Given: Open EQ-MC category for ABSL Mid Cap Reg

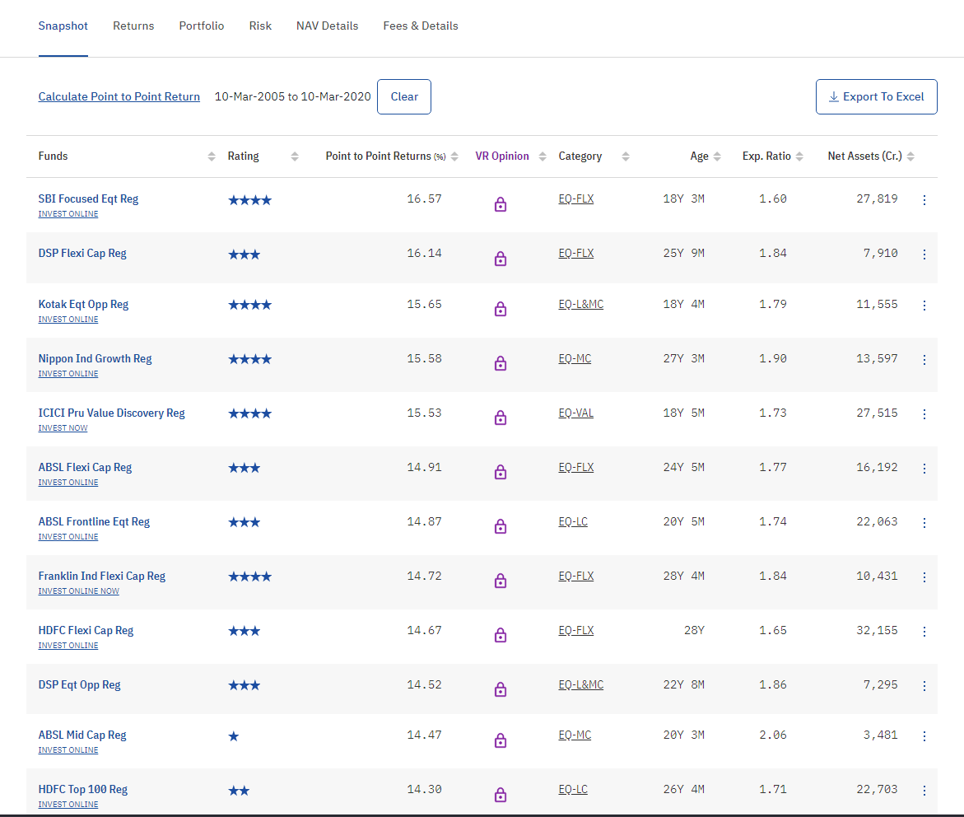Looking at the screenshot, I should (575, 735).
